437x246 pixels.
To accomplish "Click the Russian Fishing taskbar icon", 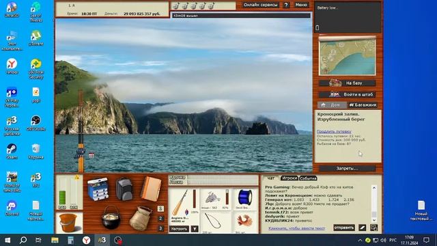I will coord(102,240).
